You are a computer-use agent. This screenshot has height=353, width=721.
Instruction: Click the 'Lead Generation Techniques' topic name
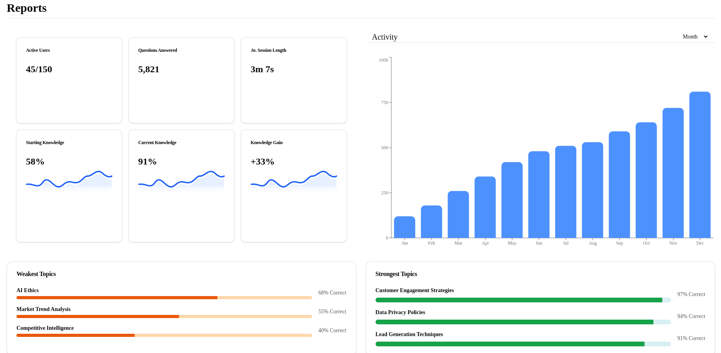(409, 334)
